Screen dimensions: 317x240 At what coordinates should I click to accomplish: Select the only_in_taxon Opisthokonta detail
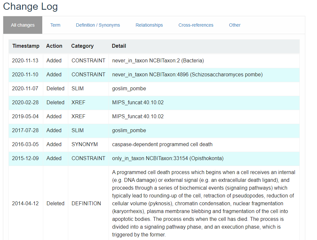coord(168,158)
